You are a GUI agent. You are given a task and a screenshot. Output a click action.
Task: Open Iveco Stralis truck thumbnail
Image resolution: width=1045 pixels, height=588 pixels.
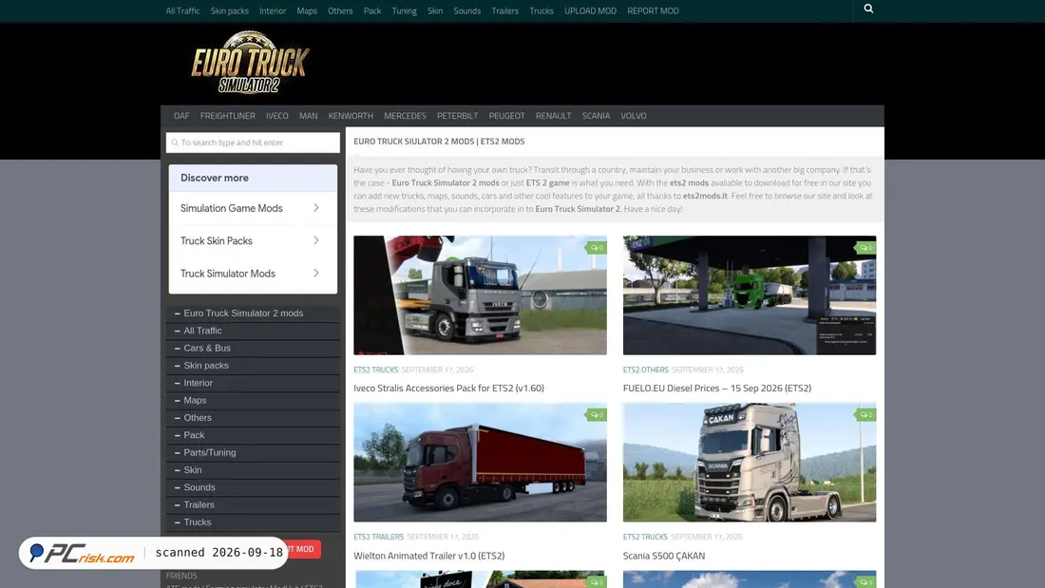[x=480, y=295]
